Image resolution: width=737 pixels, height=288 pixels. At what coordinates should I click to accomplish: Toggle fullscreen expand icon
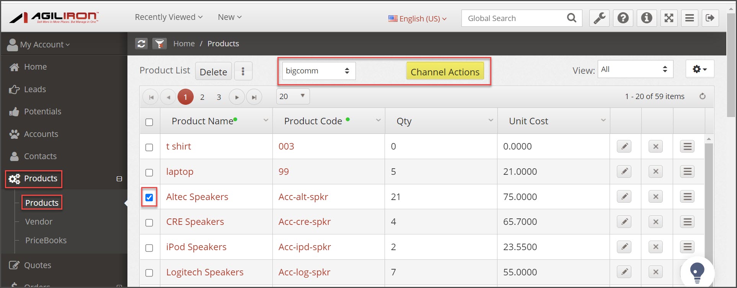[669, 18]
